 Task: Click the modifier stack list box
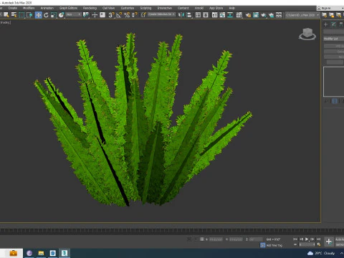[334, 82]
